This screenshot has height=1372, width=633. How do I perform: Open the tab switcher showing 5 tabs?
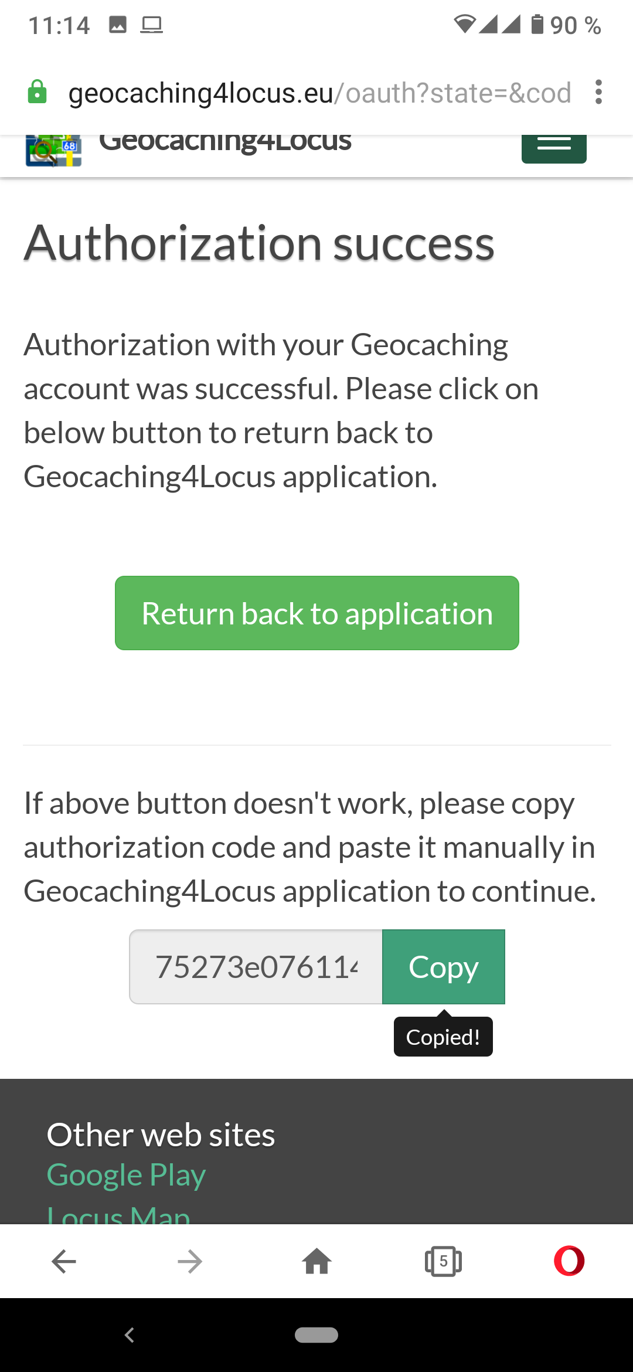pos(443,1261)
